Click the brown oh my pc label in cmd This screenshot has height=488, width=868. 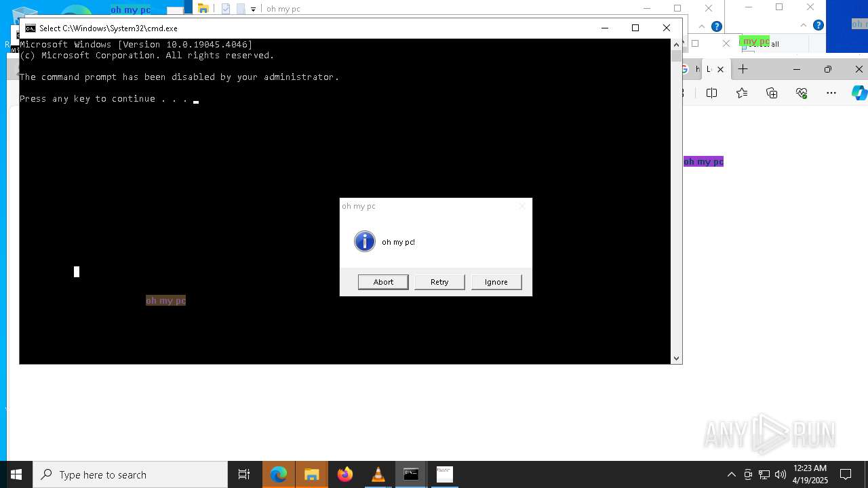(x=165, y=300)
